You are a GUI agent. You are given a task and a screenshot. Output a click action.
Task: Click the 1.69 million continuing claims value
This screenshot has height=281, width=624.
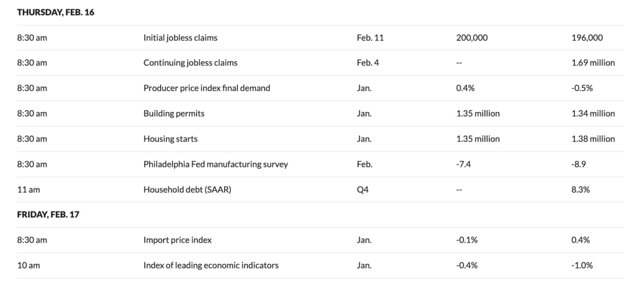click(592, 63)
